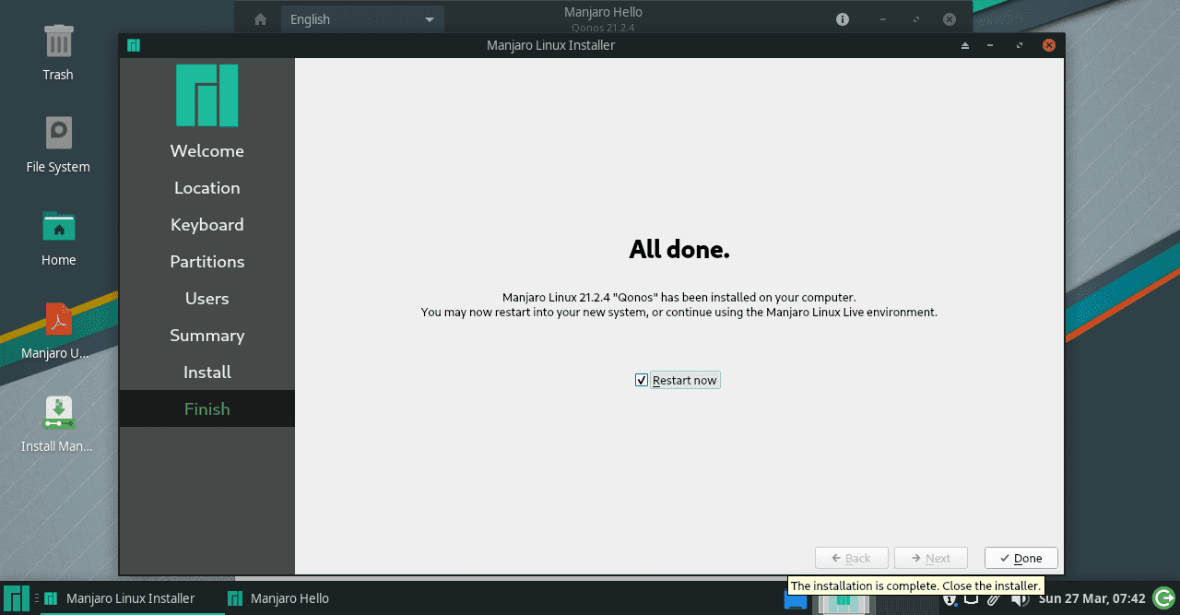The image size is (1180, 615).
Task: Click the clock showing Sun 27 Mar
Action: (x=1091, y=598)
